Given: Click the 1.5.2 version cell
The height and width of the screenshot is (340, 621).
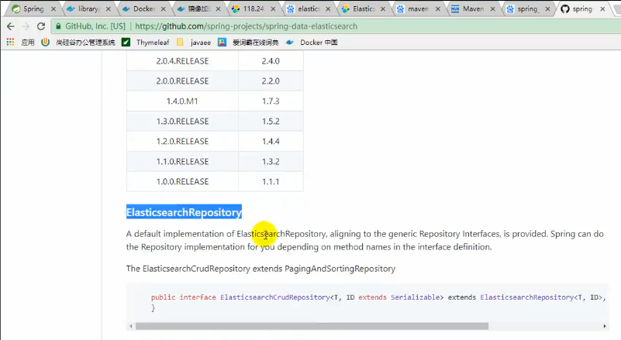Looking at the screenshot, I should [x=271, y=122].
